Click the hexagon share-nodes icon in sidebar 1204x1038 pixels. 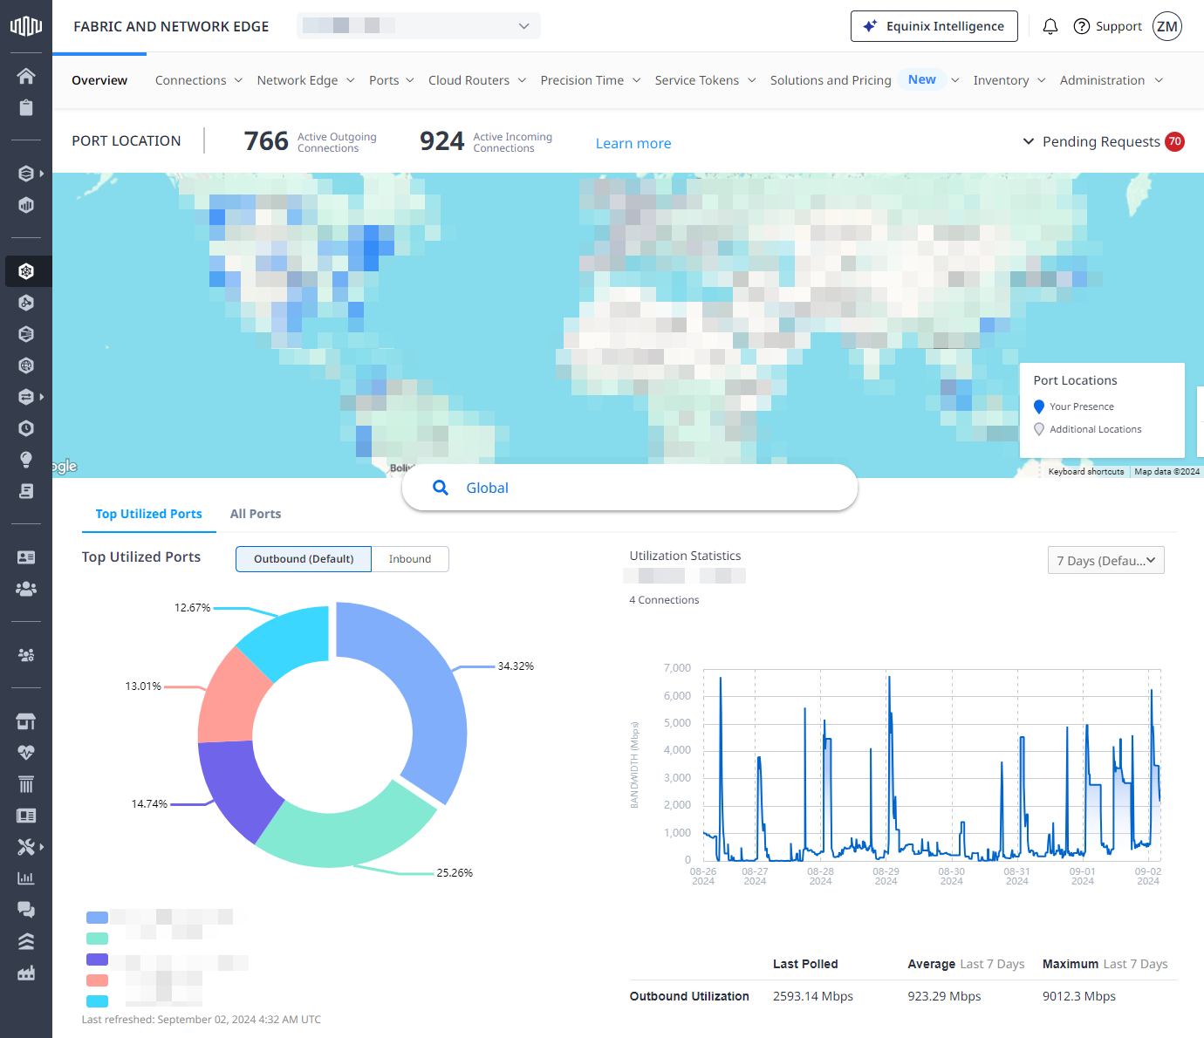[x=26, y=303]
